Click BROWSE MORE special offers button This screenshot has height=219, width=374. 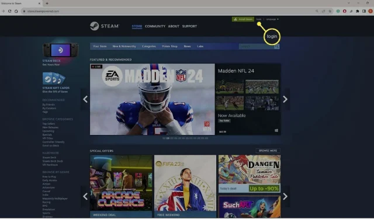[268, 151]
